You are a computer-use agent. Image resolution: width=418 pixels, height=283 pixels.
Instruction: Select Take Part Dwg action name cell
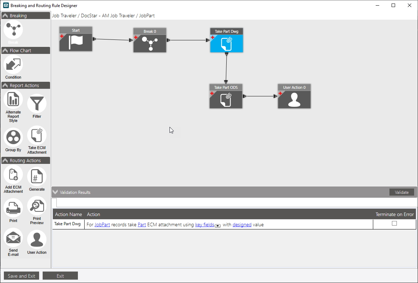coord(68,224)
